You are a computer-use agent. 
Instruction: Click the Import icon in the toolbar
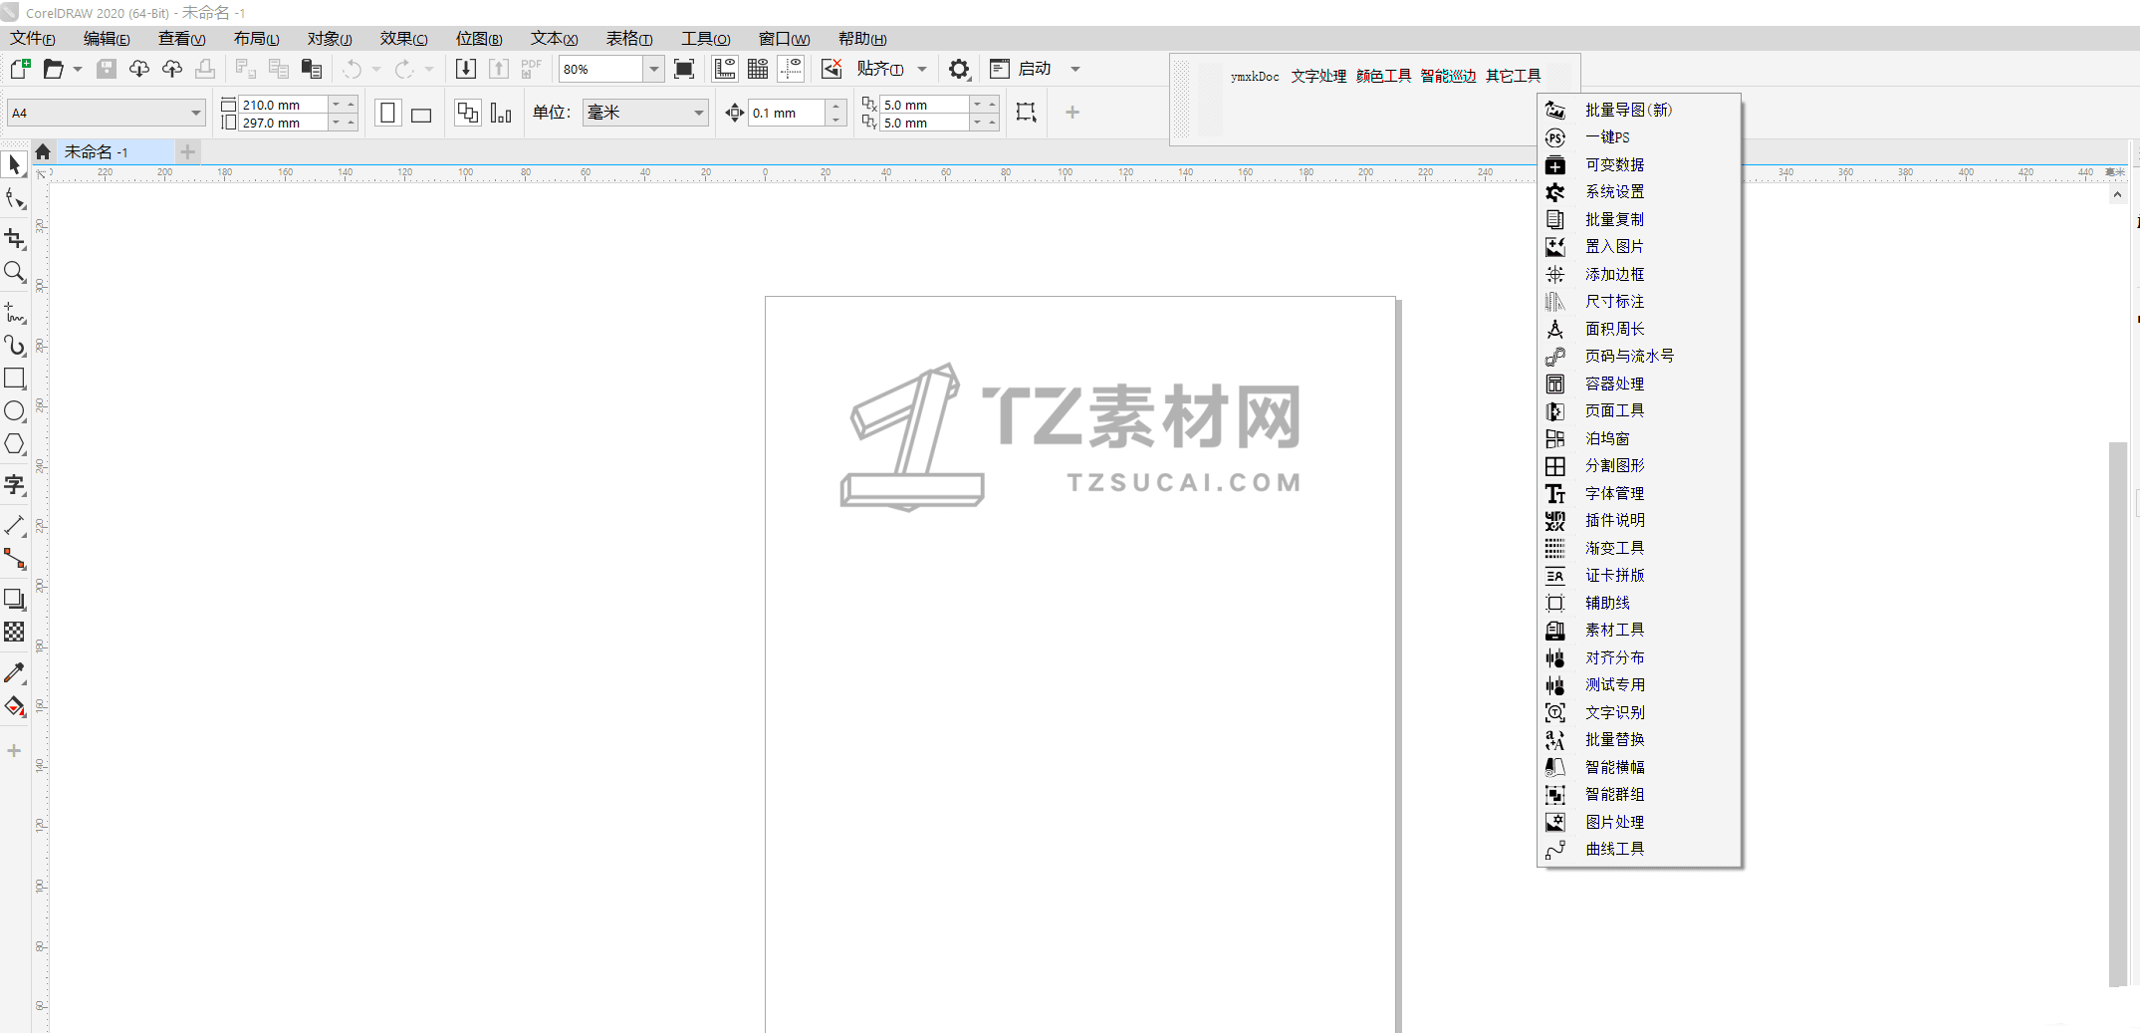tap(465, 69)
